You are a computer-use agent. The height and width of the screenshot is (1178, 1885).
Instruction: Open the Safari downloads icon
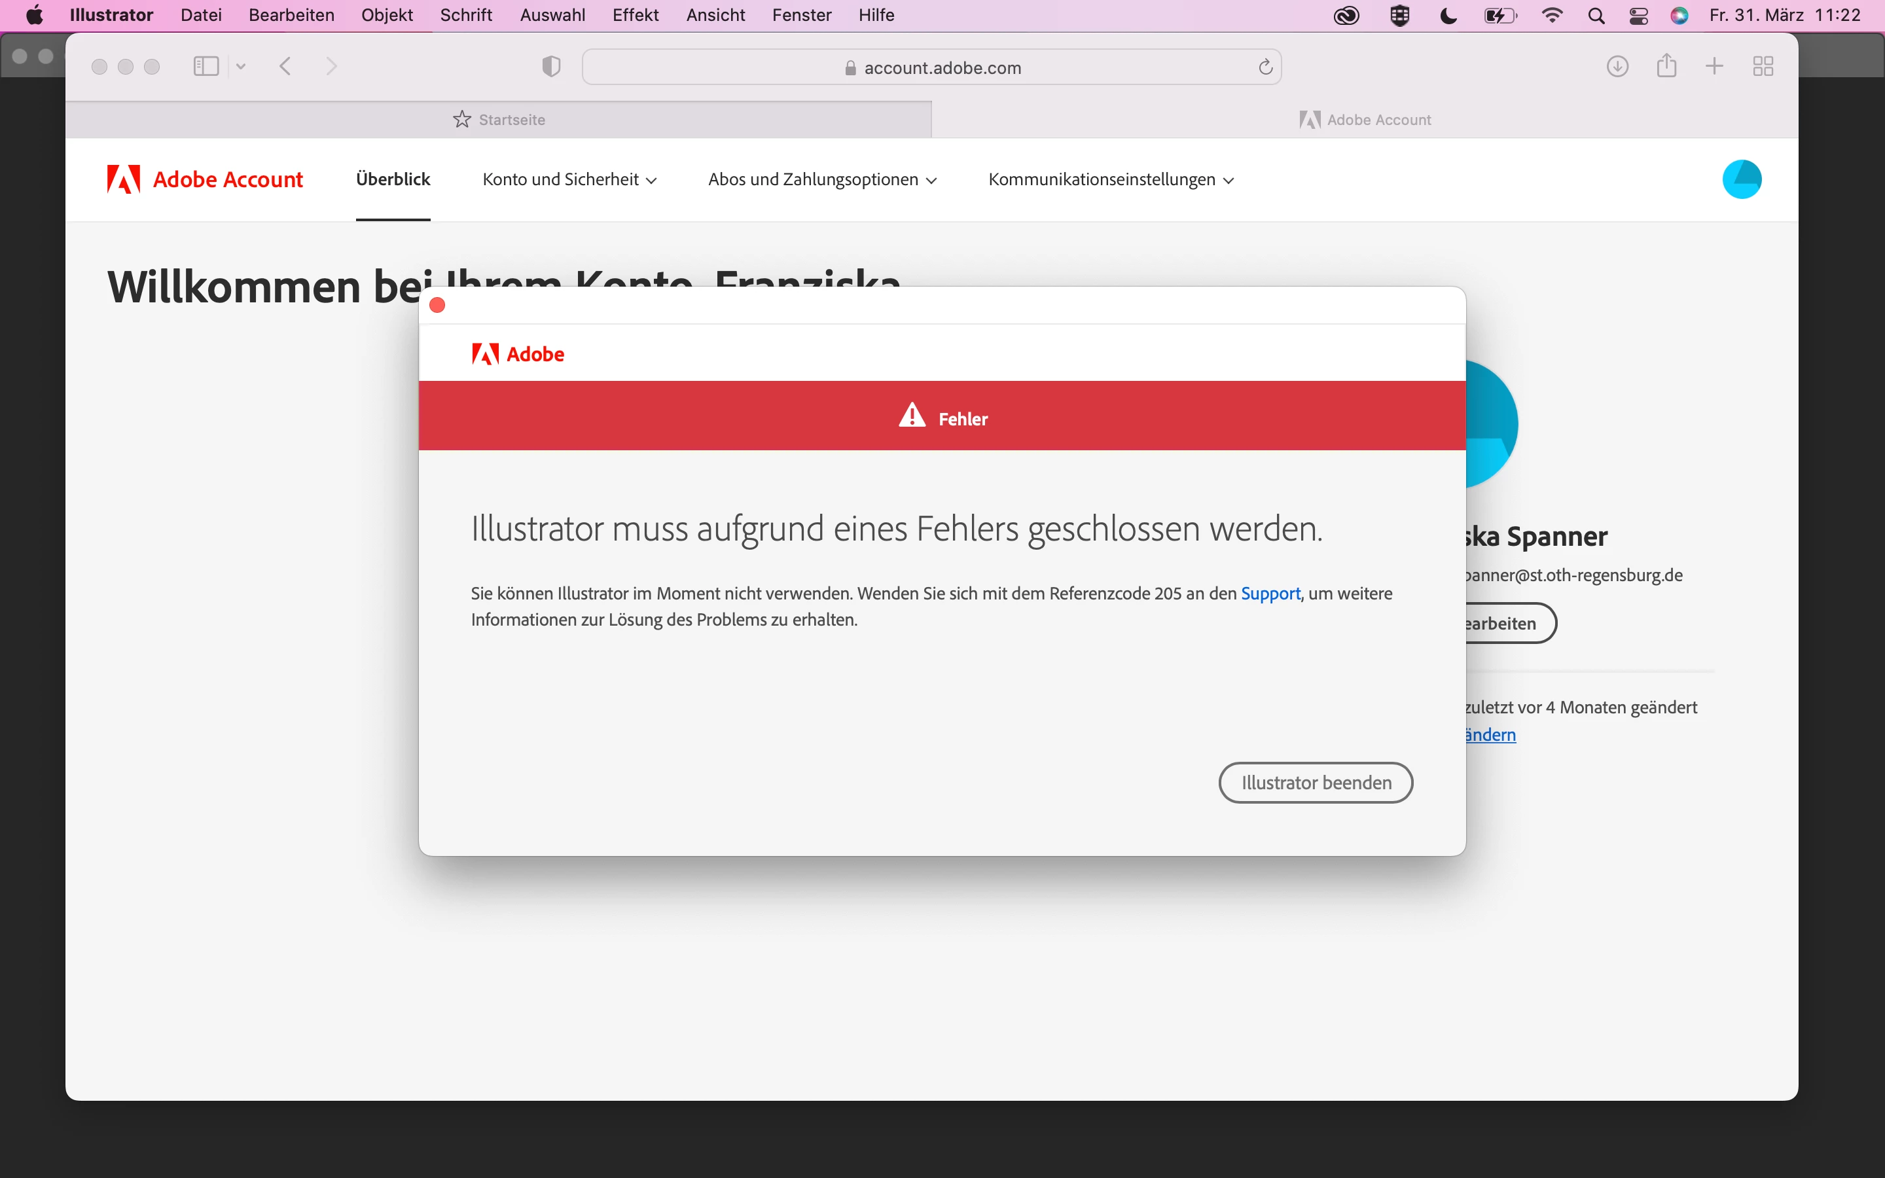[1617, 66]
